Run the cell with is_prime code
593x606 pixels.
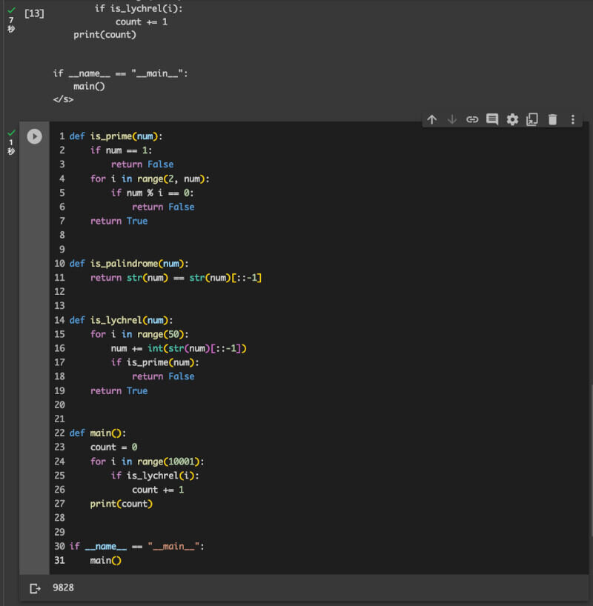[x=34, y=136]
